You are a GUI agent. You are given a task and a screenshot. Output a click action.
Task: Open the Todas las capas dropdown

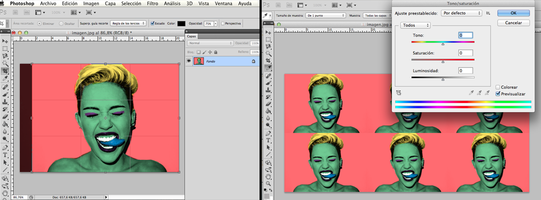[x=377, y=15]
